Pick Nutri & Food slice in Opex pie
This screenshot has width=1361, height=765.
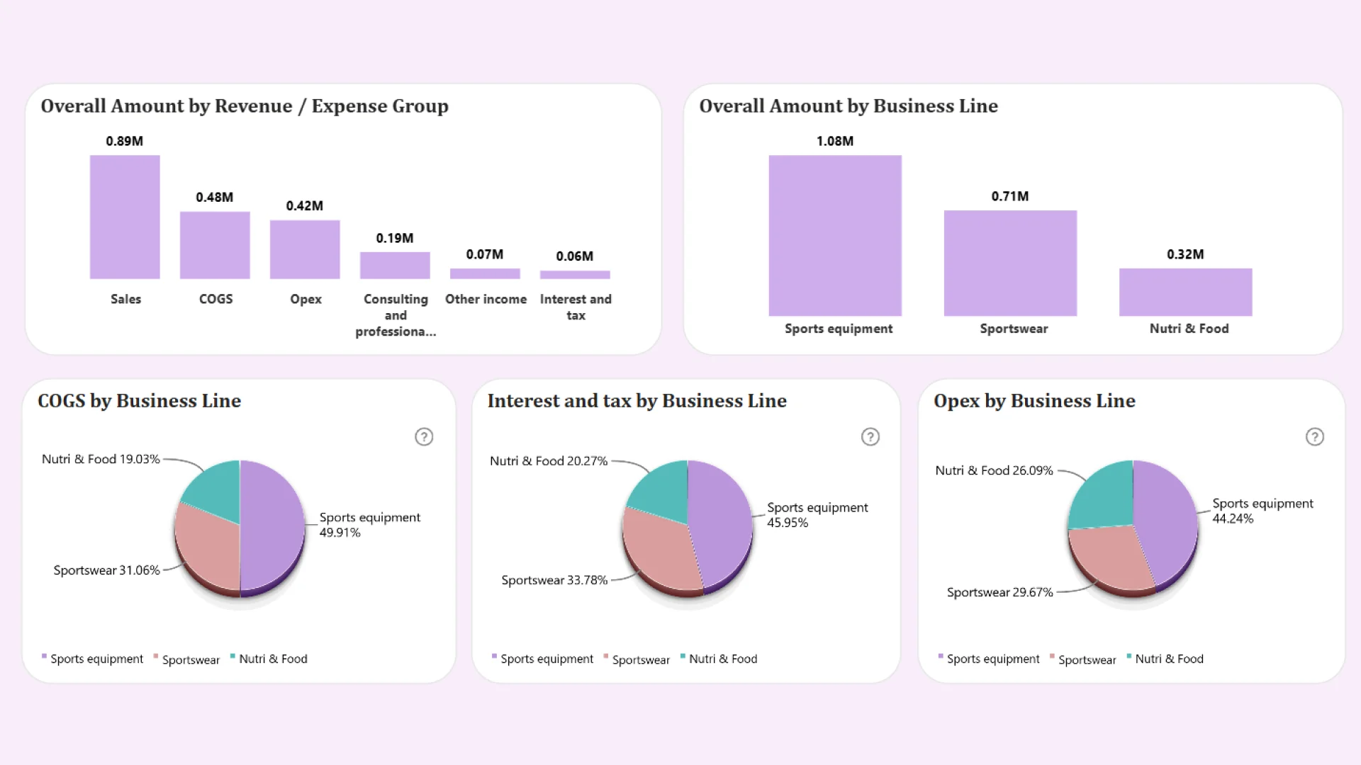click(1104, 496)
